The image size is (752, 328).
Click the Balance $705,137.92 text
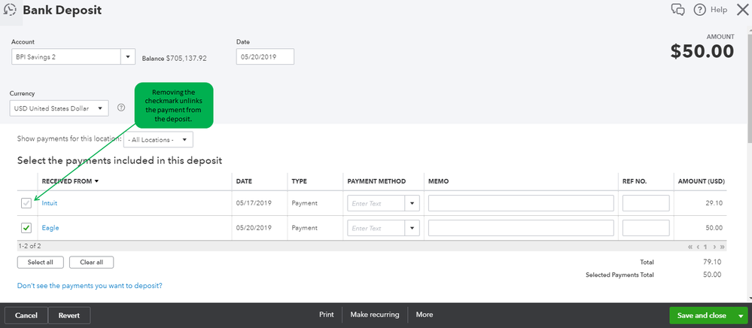coord(175,59)
